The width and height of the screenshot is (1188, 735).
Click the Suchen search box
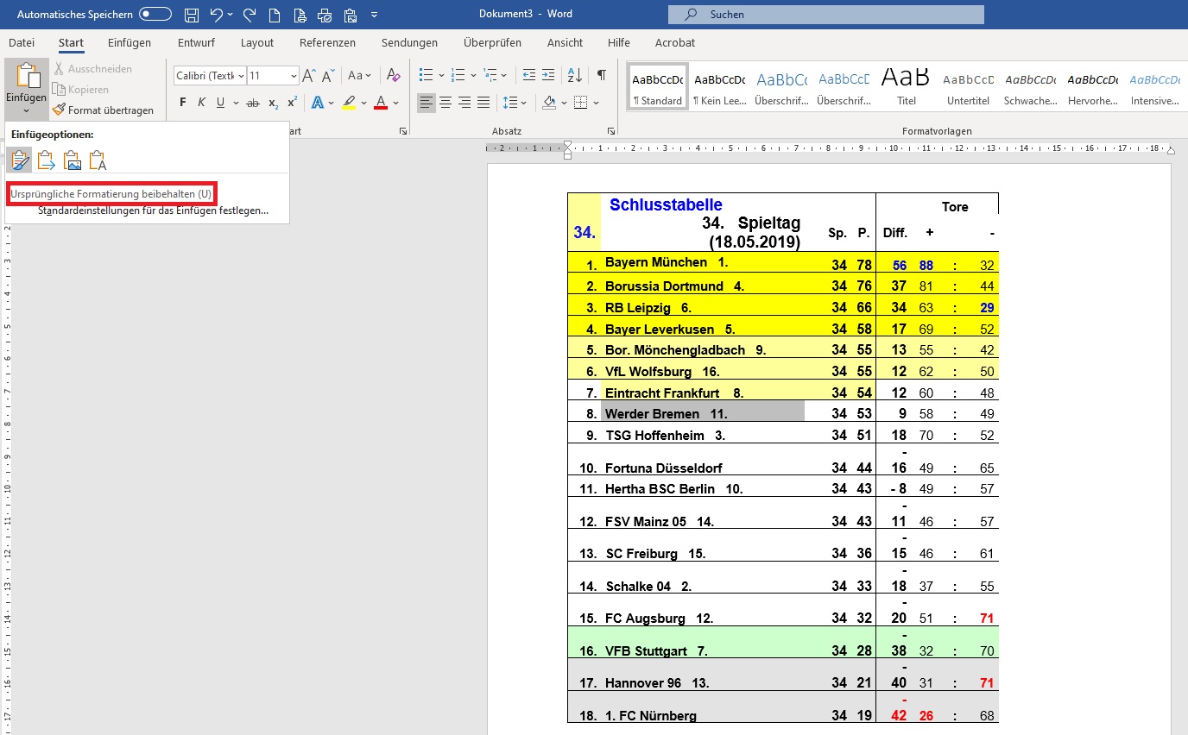pos(826,15)
